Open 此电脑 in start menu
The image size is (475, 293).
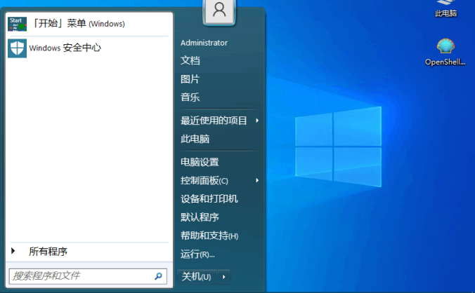pos(195,139)
